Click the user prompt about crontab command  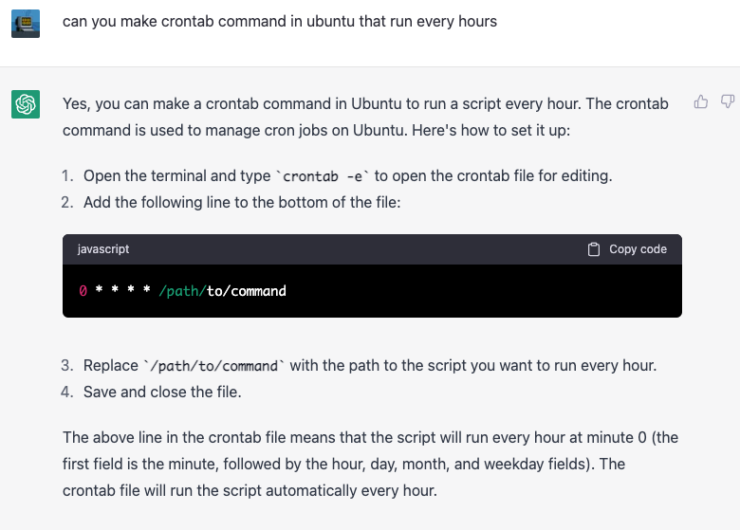279,21
